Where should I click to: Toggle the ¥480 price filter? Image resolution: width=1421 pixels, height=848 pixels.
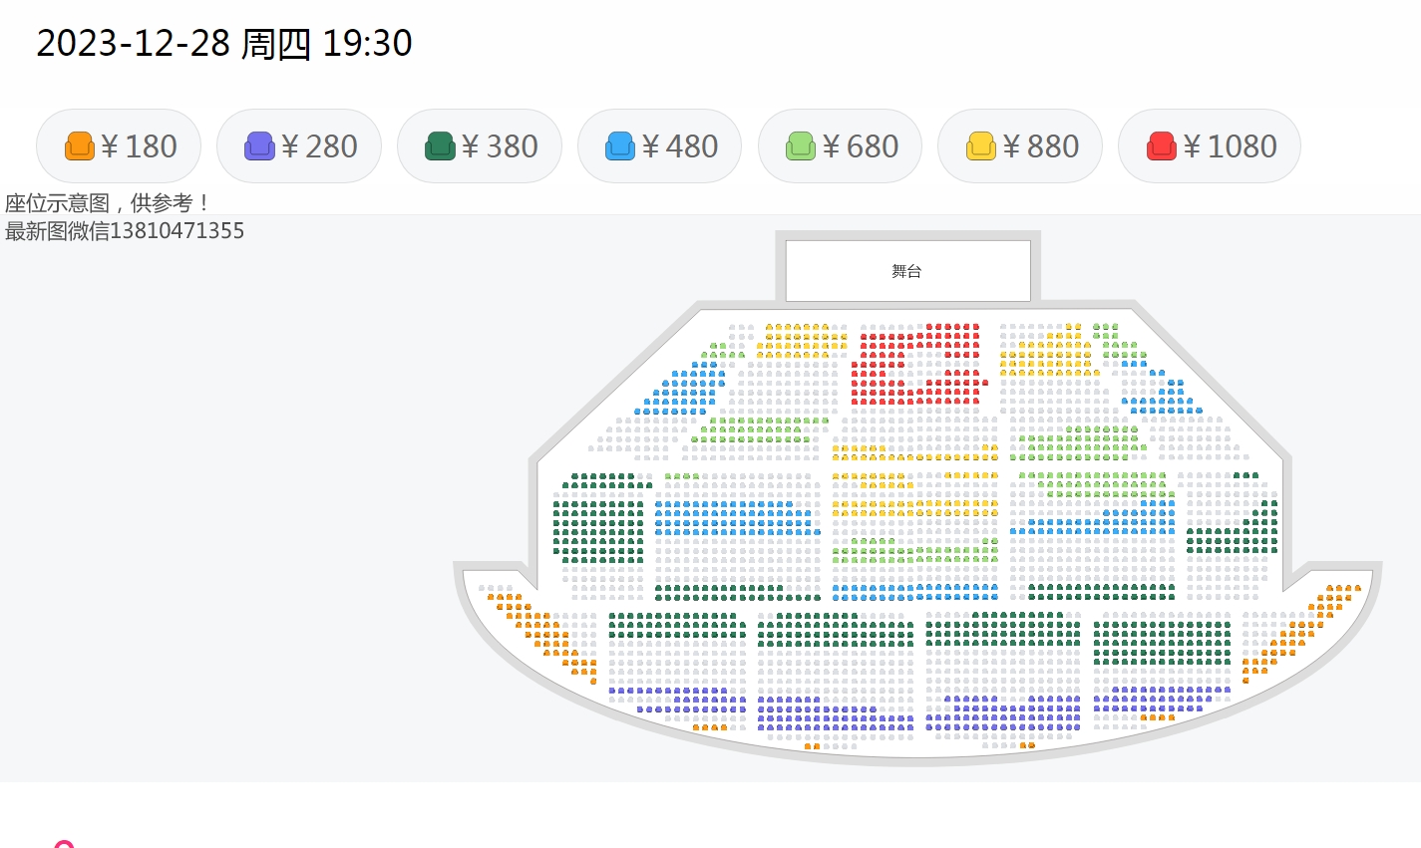click(x=659, y=146)
